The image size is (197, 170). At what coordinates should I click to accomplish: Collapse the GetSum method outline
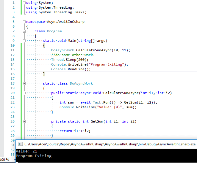tap(24, 122)
